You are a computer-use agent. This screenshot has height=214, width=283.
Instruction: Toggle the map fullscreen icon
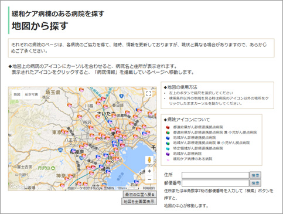149,94
